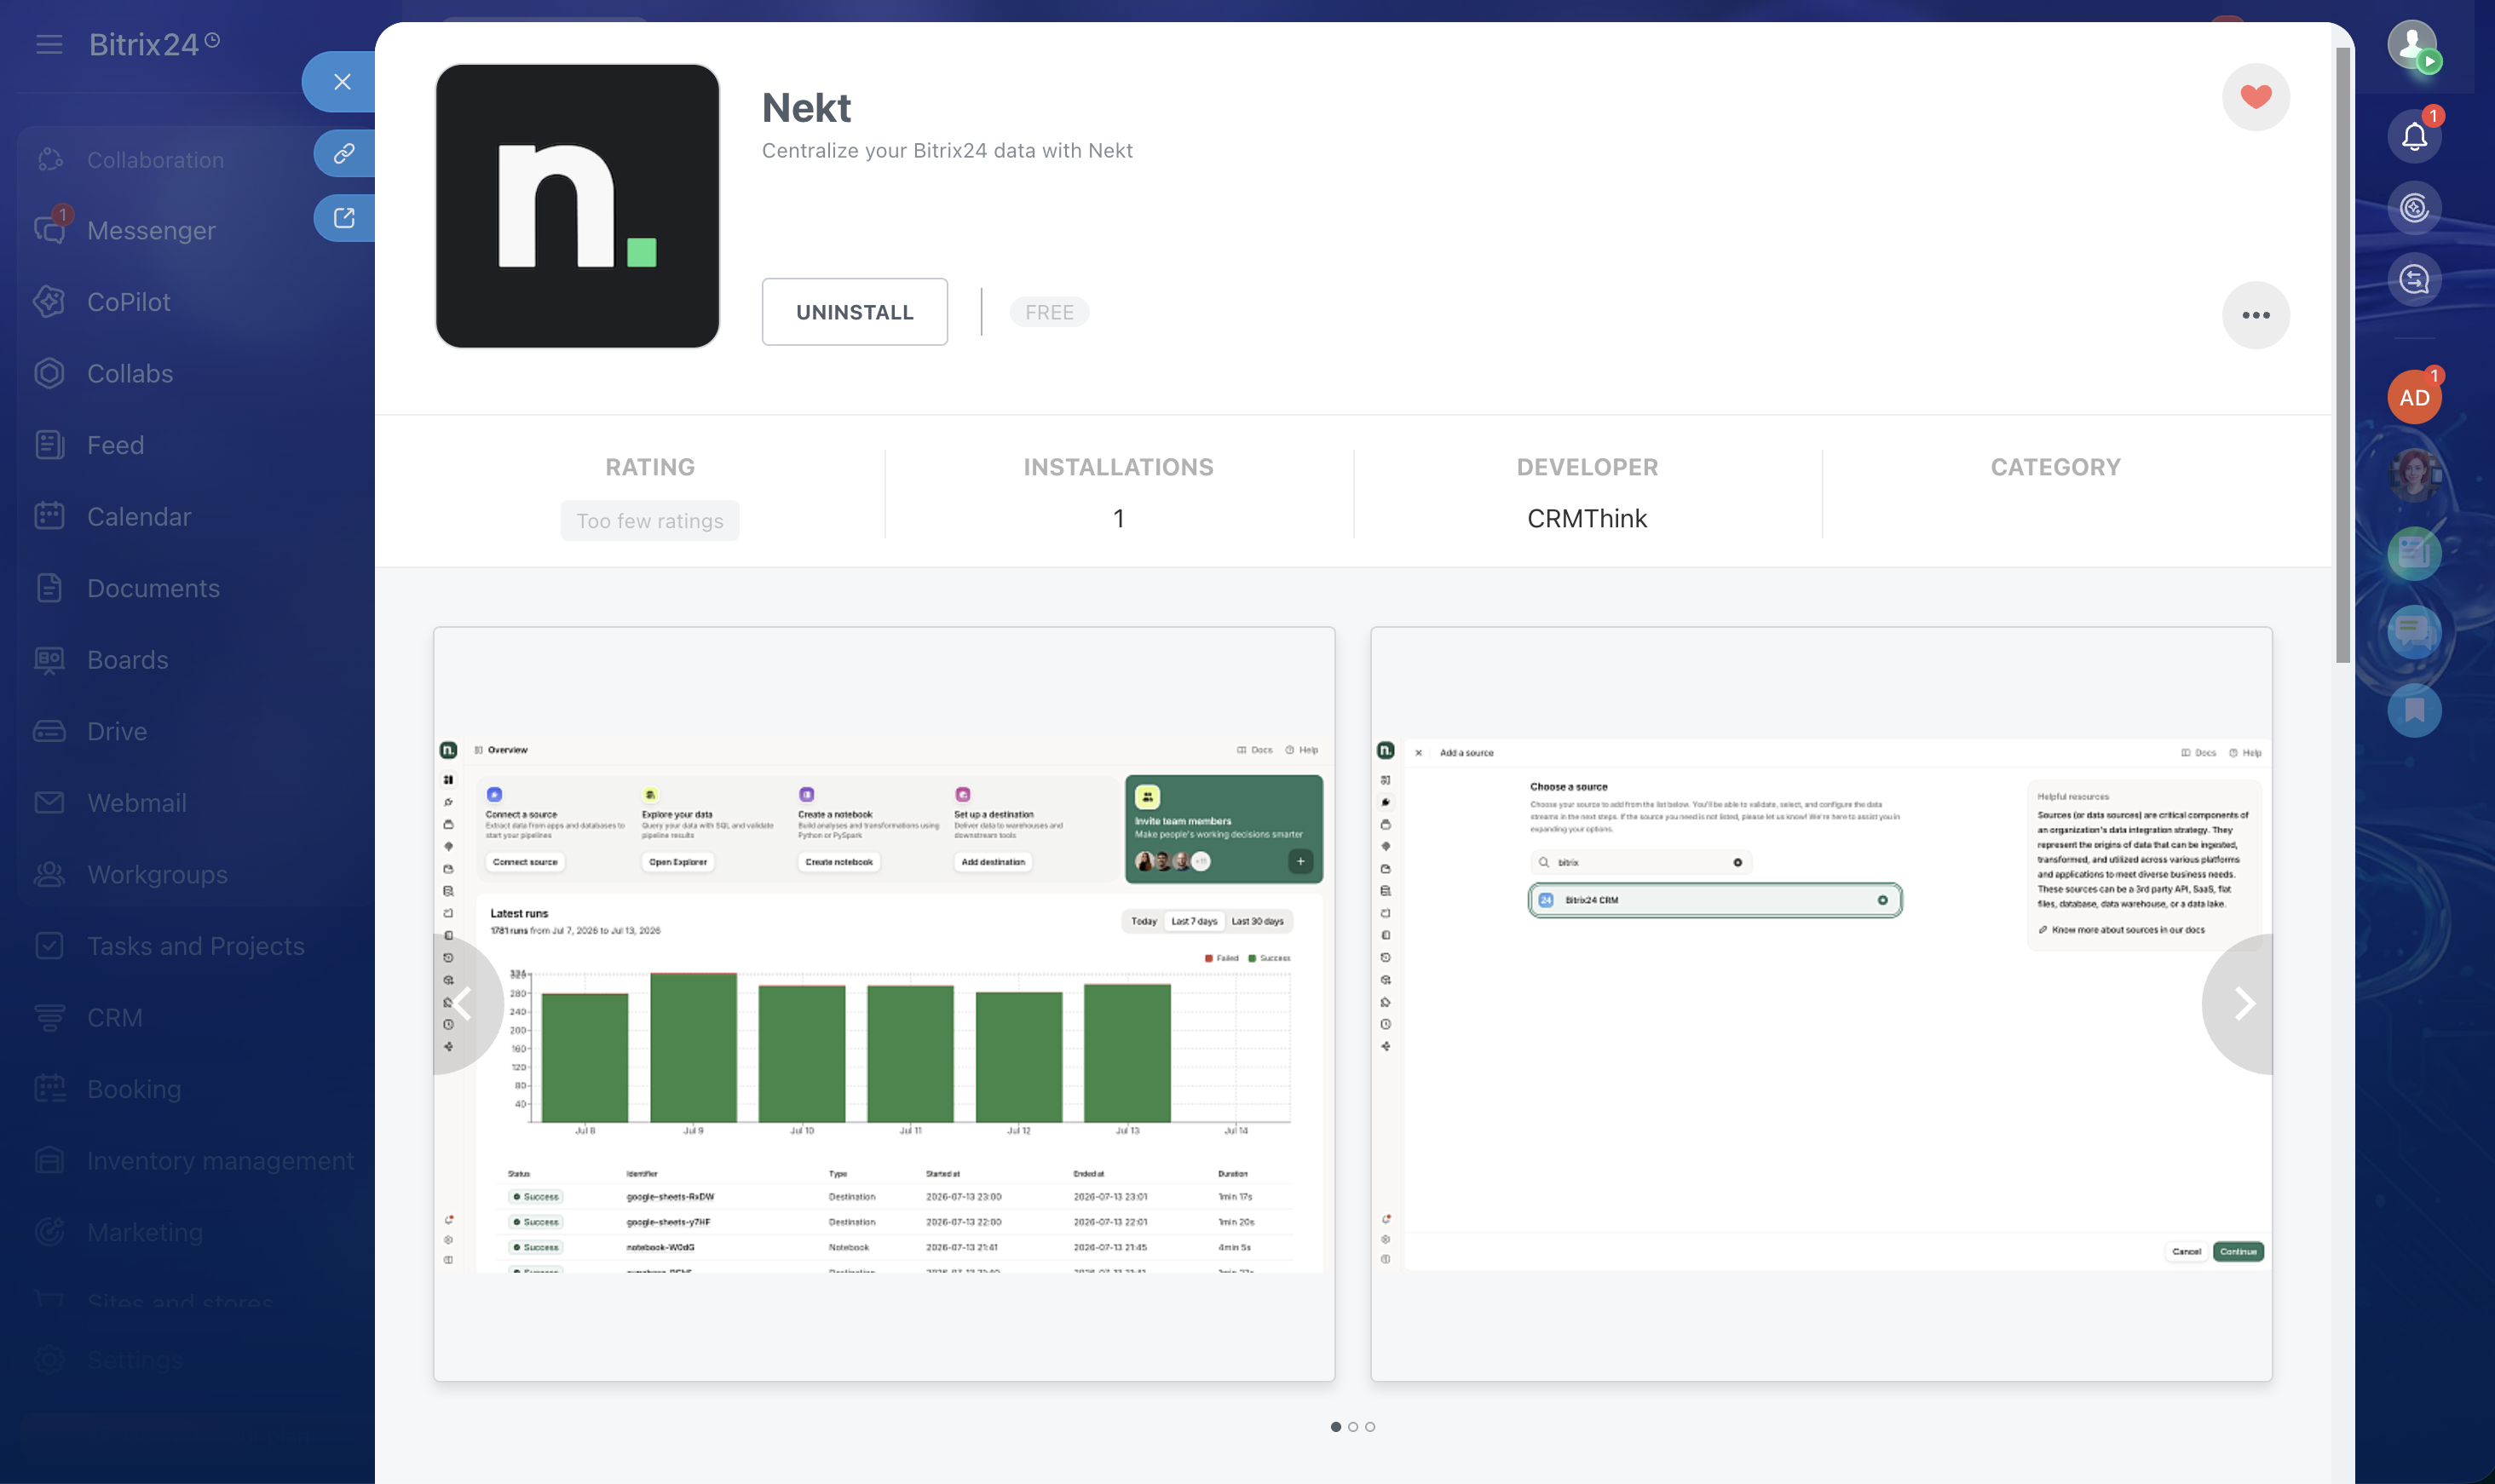Click the Bitrix24 logo
The height and width of the screenshot is (1484, 2495).
tap(154, 44)
